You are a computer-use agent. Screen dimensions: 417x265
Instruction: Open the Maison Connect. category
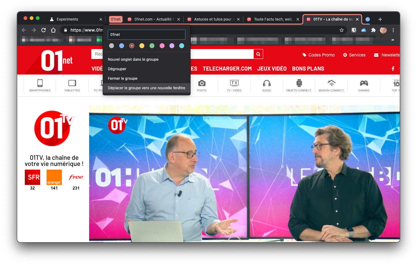[332, 86]
